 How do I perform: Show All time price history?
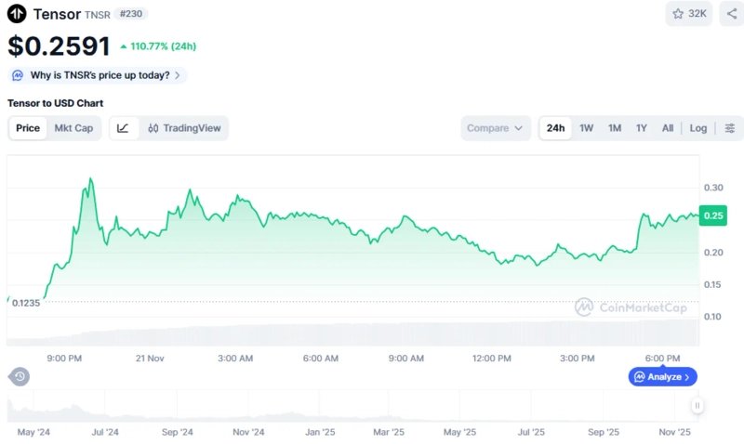(x=667, y=128)
